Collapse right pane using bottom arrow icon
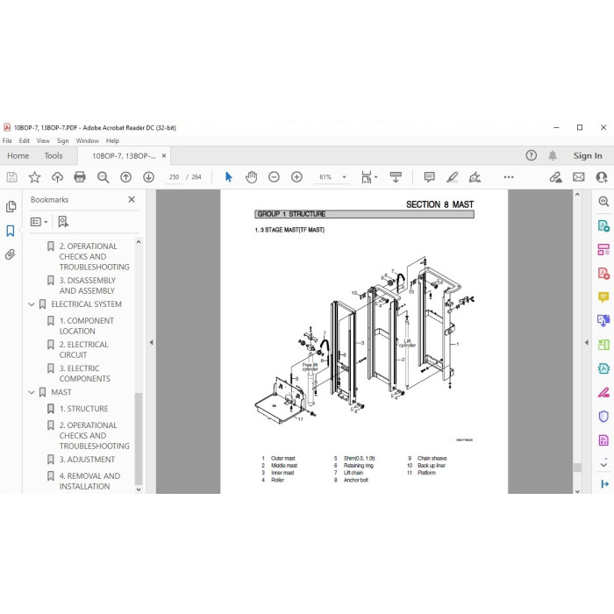 (604, 484)
